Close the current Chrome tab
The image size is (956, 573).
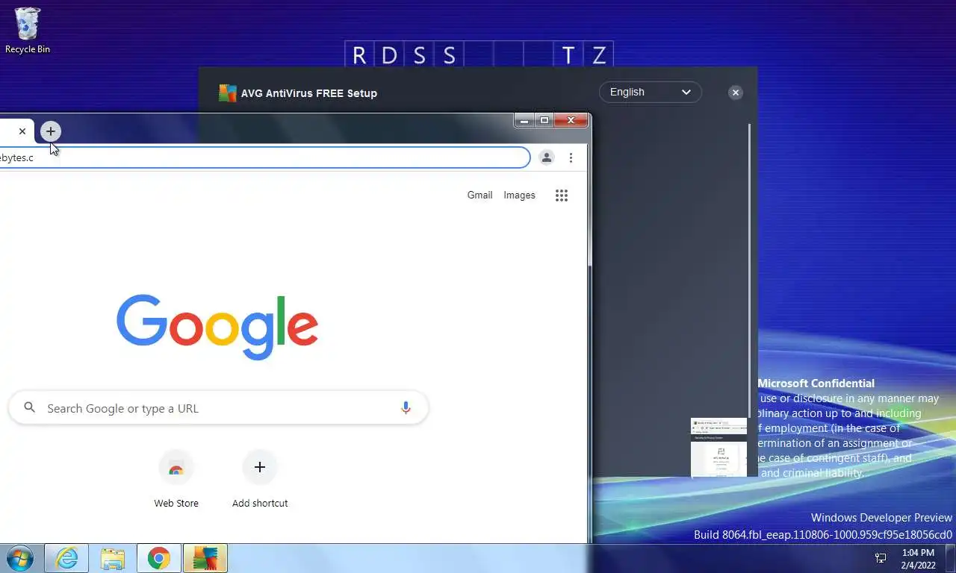[x=22, y=131]
